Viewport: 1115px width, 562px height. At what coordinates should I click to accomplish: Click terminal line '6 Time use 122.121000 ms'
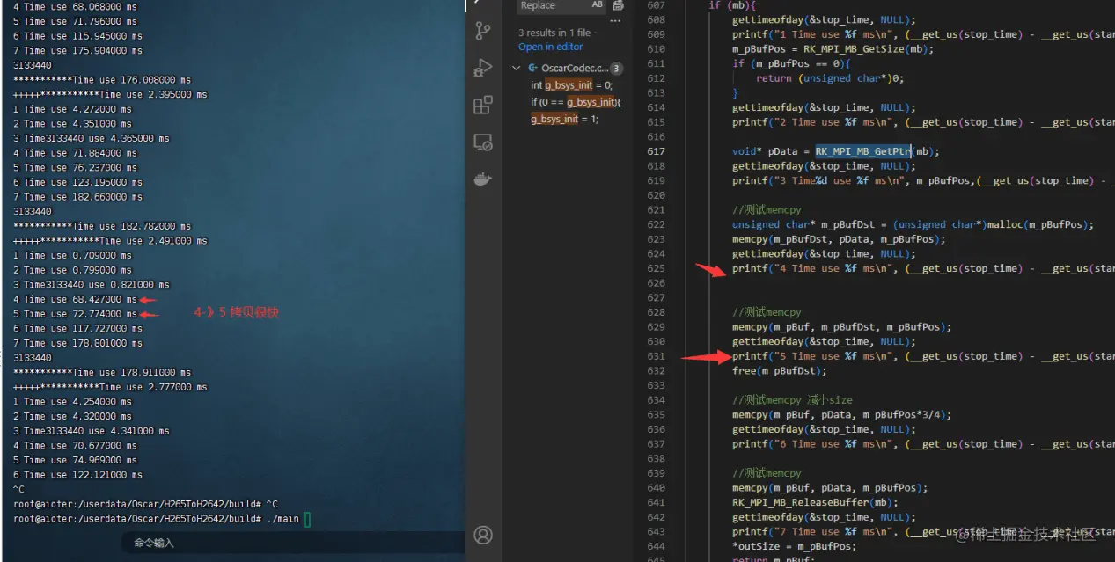tap(77, 475)
